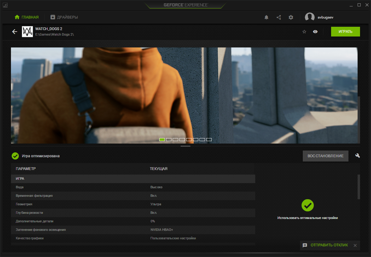Open custom settings wrench icon
The width and height of the screenshot is (371, 257).
point(358,156)
